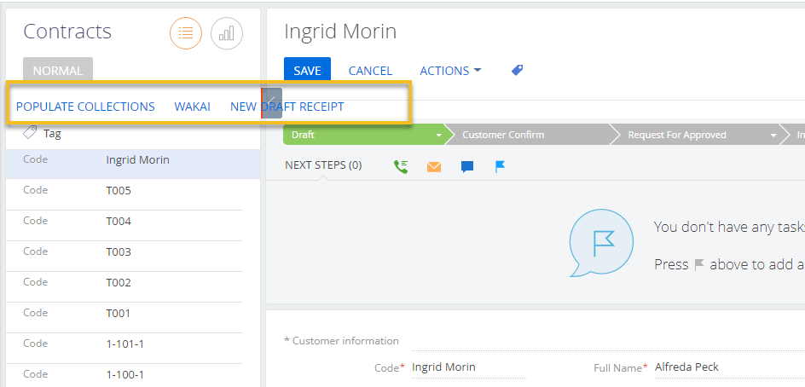Open the analytics chart view
The height and width of the screenshot is (387, 805).
tap(227, 34)
